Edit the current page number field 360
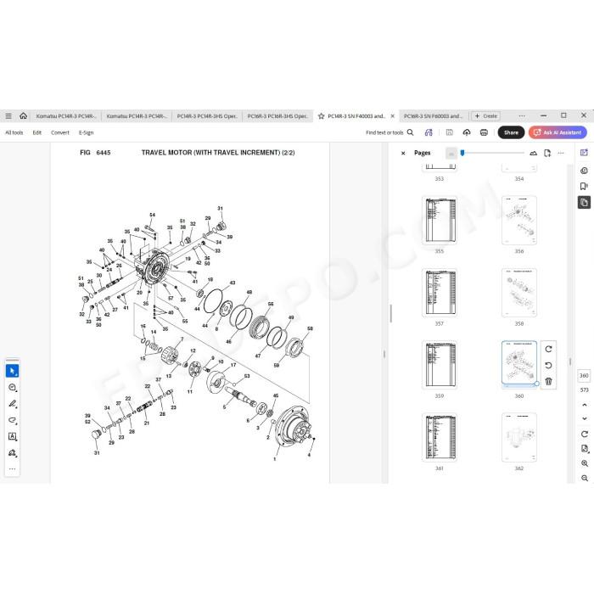 [584, 375]
